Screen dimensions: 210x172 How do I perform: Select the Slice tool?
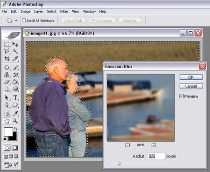coord(15,59)
